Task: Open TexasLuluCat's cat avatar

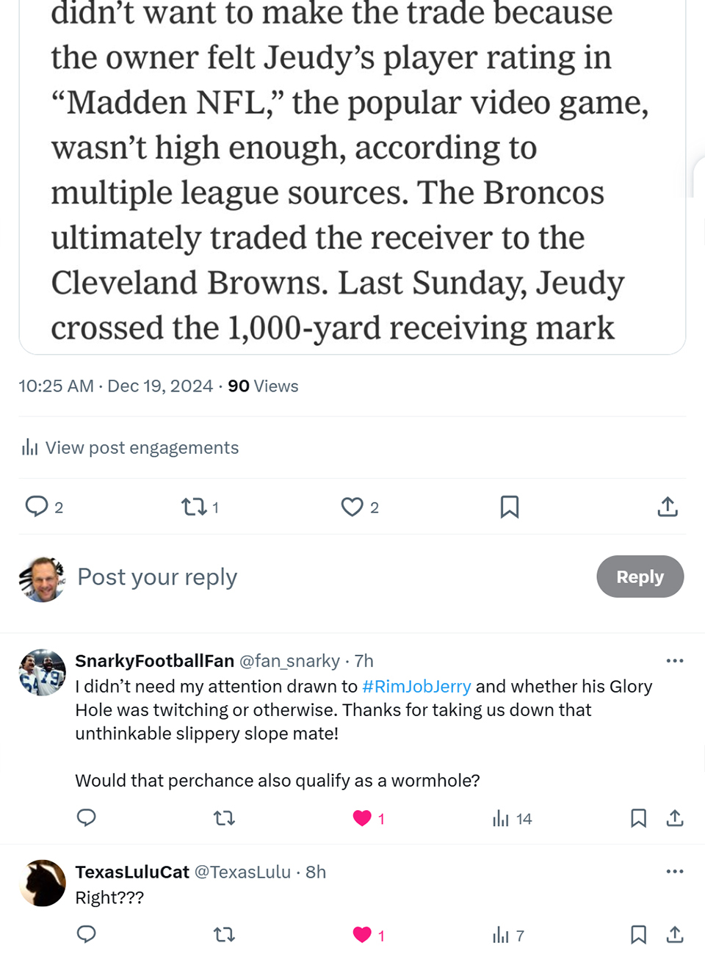Action: click(42, 883)
